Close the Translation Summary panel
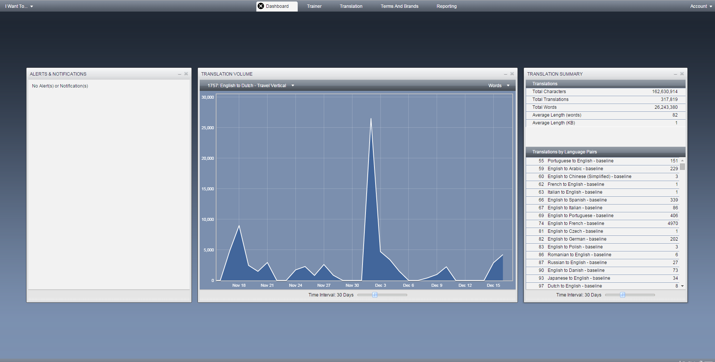This screenshot has height=362, width=715. click(x=682, y=74)
